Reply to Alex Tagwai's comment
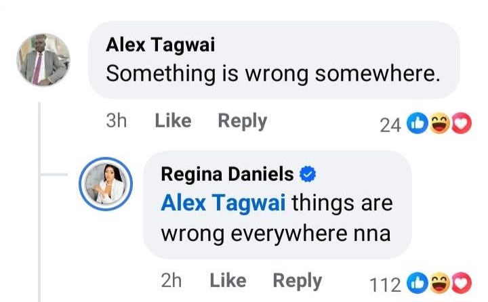Image resolution: width=488 pixels, height=302 pixels. (242, 121)
